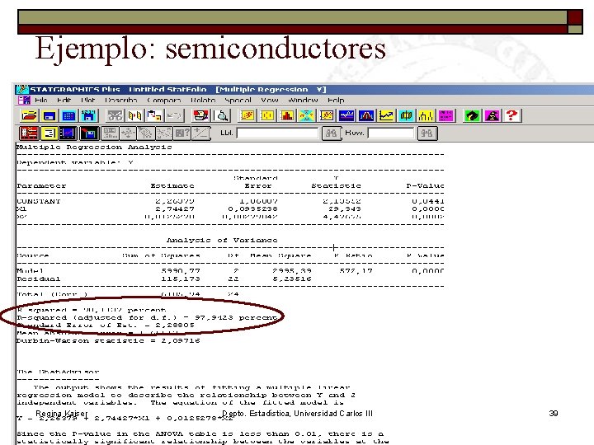Screen dimensions: 594x445
Task: Click the yellow capability bars icon
Action: (426, 115)
